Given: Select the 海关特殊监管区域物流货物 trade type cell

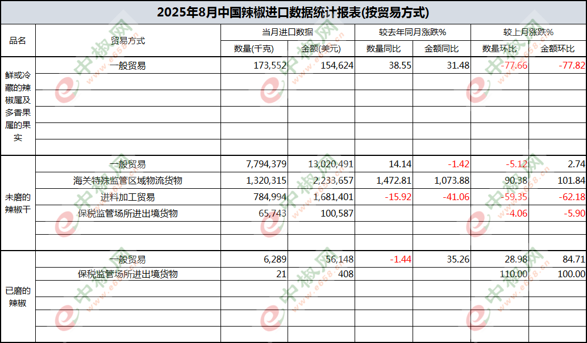Looking at the screenshot, I should click(128, 181).
